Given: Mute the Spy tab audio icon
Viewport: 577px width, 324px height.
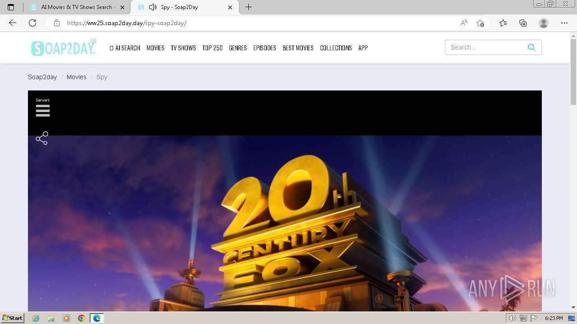Looking at the screenshot, I should click(153, 7).
